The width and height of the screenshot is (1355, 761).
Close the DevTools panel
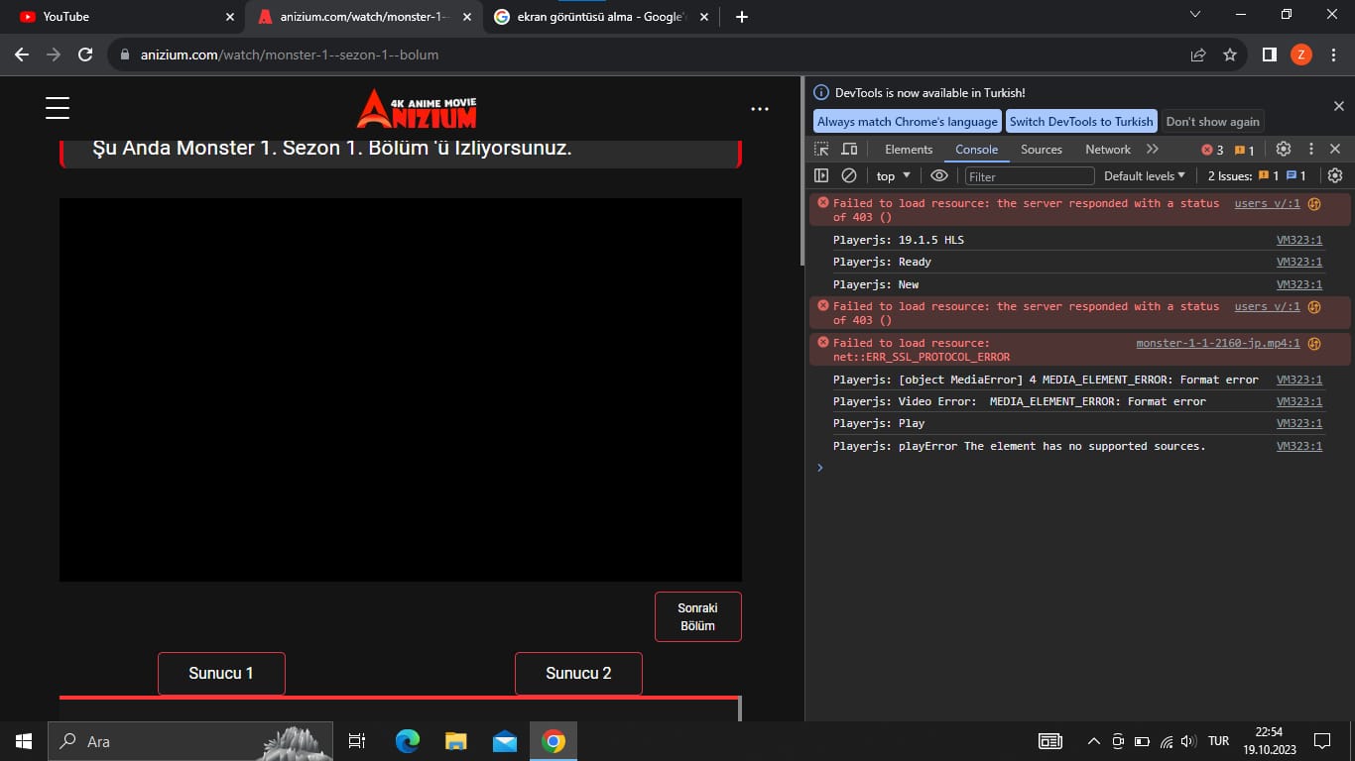[x=1335, y=149]
